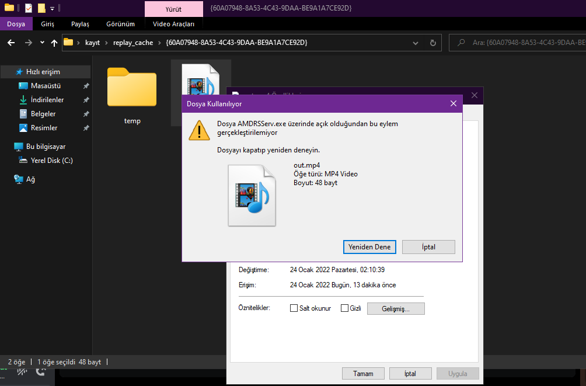Click kayıt in the address breadcrumb
The height and width of the screenshot is (386, 586).
pos(92,43)
